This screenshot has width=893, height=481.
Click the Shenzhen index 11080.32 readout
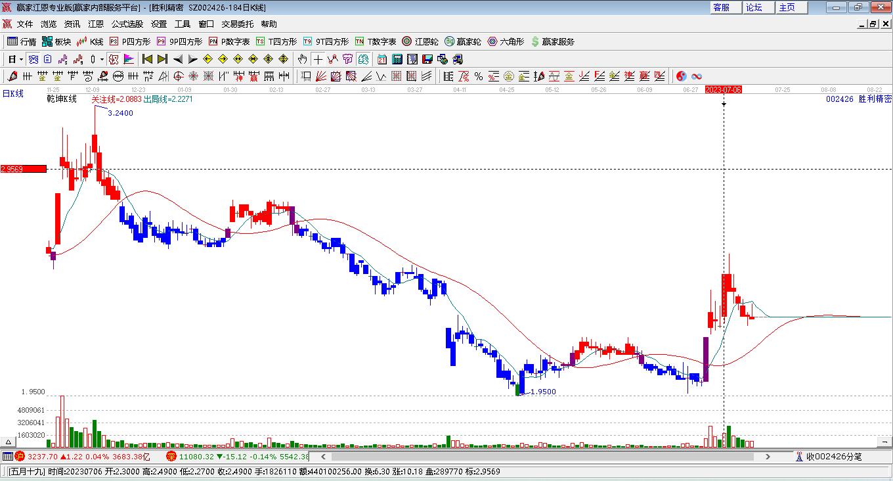tap(196, 456)
